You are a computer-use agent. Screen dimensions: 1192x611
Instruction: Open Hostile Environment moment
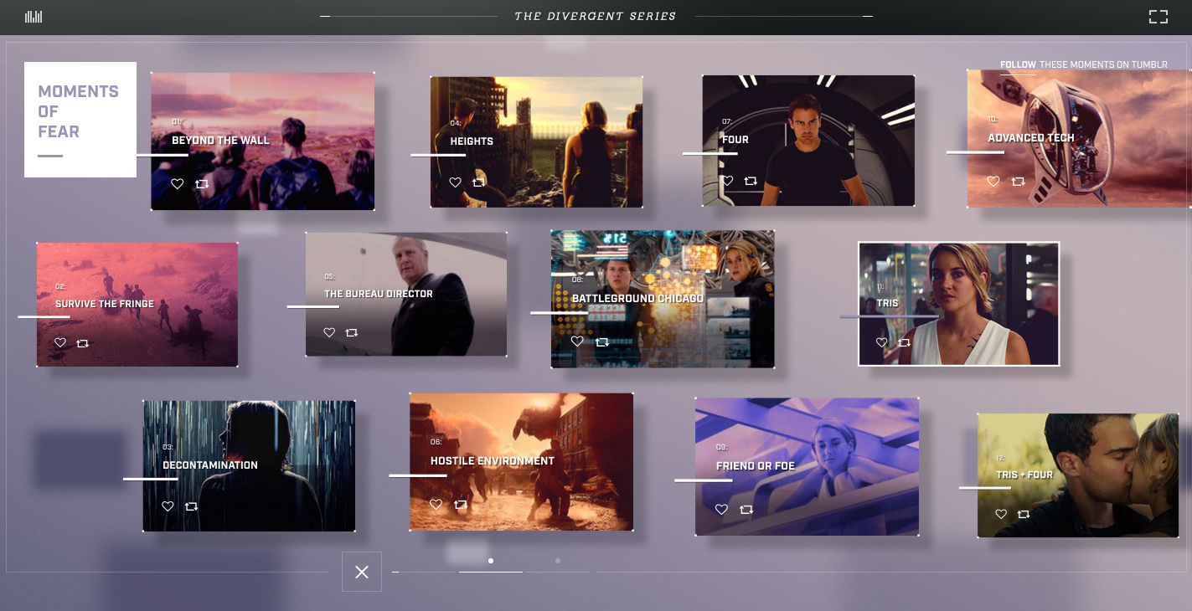521,462
